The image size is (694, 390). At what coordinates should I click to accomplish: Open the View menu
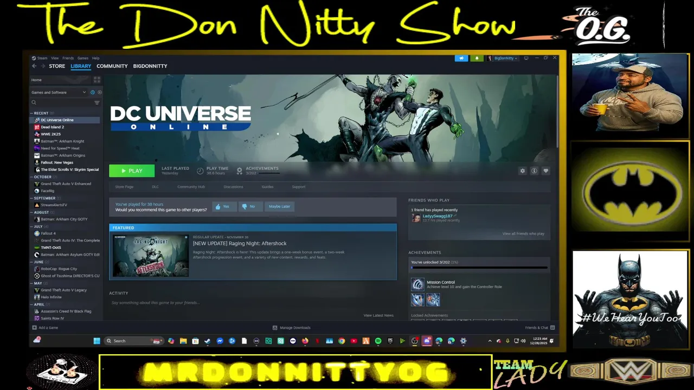[55, 58]
